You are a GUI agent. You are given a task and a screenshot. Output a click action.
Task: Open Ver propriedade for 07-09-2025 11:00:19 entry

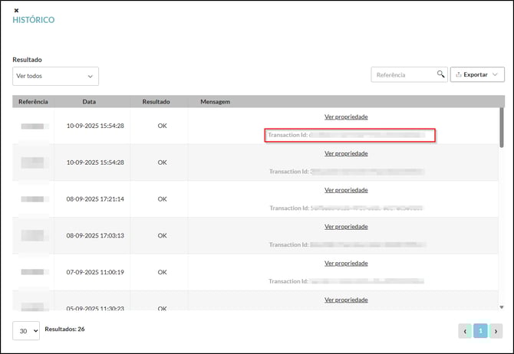point(346,264)
